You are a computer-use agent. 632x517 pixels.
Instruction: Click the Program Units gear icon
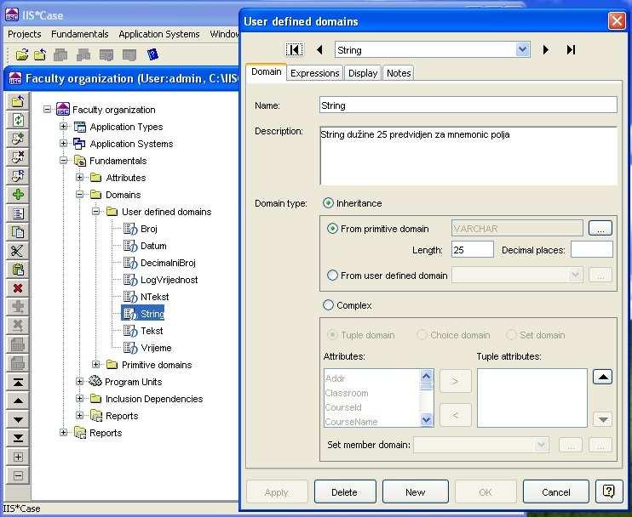coord(95,381)
